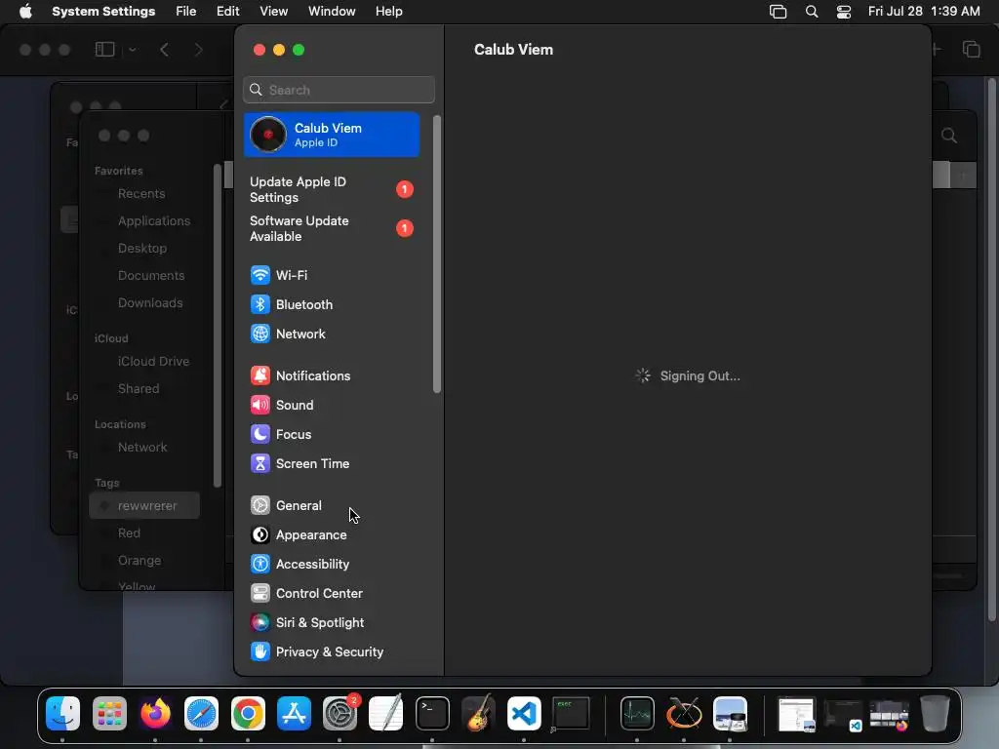Click System Settings icon in Dock
This screenshot has width=999, height=749.
point(340,713)
